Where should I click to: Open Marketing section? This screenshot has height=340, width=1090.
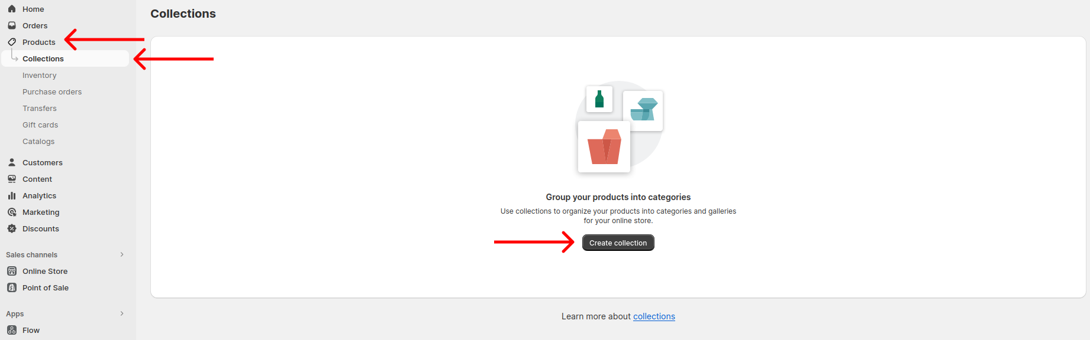(41, 212)
